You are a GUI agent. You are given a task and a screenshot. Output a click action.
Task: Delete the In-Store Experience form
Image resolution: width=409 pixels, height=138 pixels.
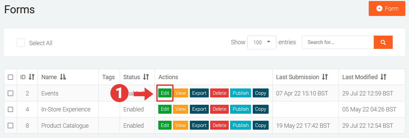(x=219, y=109)
